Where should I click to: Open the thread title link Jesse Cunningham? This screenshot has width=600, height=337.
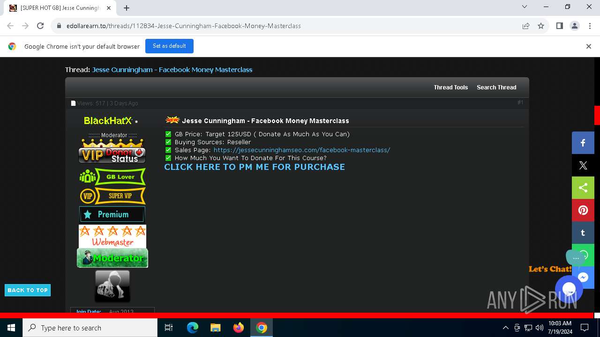click(172, 70)
